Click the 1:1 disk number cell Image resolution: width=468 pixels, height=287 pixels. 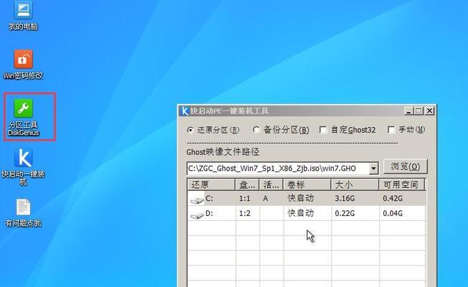click(244, 199)
